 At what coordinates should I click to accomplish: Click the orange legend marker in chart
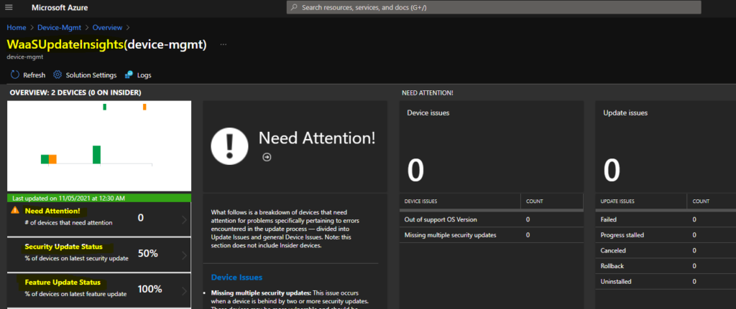(144, 108)
